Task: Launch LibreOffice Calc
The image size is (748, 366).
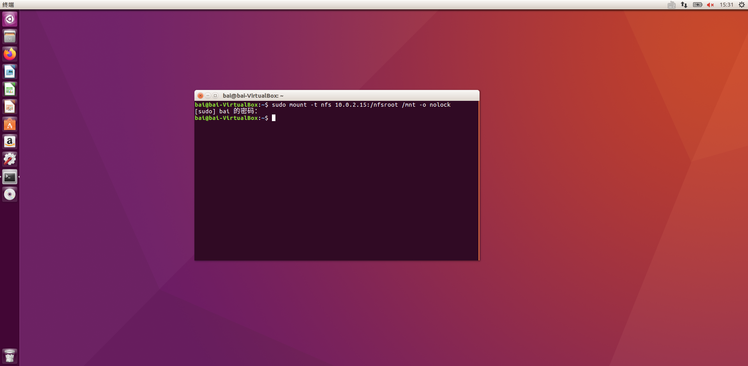Action: pyautogui.click(x=10, y=89)
